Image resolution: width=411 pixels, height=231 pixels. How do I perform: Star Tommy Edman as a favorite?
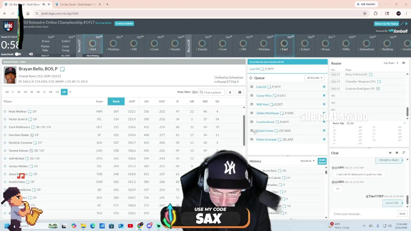click(x=5, y=151)
